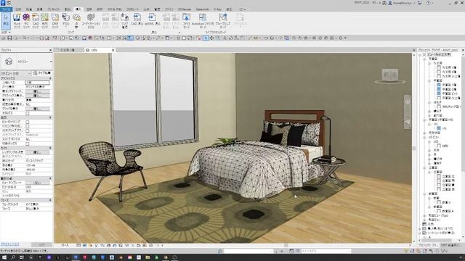465x261 pixels.
Task: Select {3D} view in Project Browser
Action: click(445, 146)
